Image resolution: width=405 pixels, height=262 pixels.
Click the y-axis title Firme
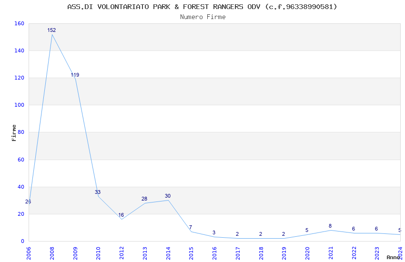(14, 133)
